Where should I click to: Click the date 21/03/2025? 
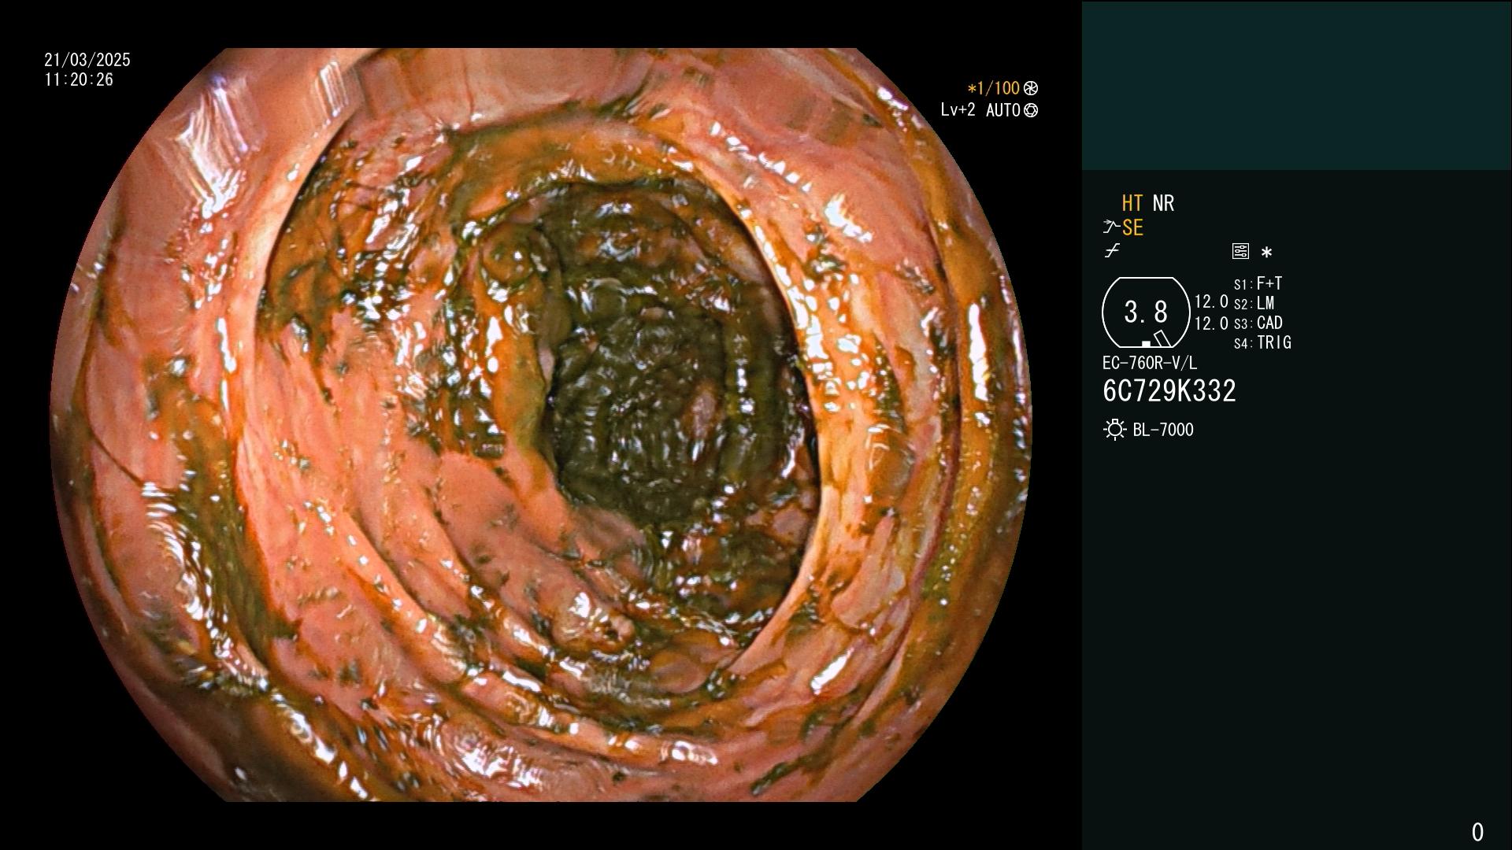pos(87,60)
